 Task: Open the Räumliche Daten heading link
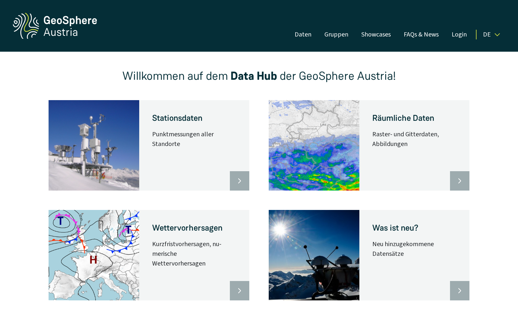[403, 118]
